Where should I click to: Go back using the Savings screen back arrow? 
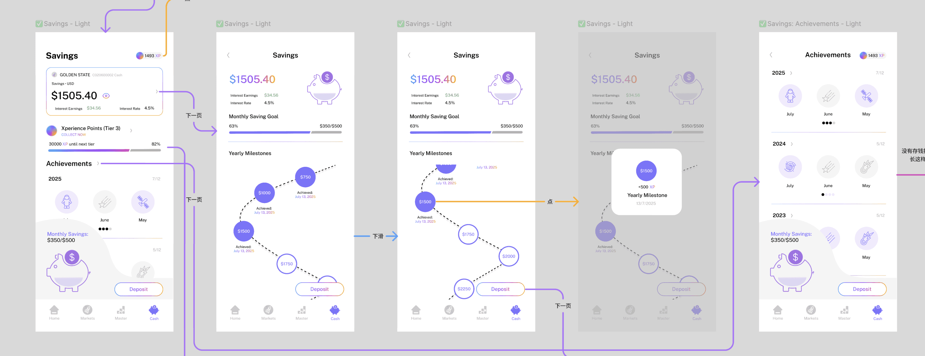228,55
